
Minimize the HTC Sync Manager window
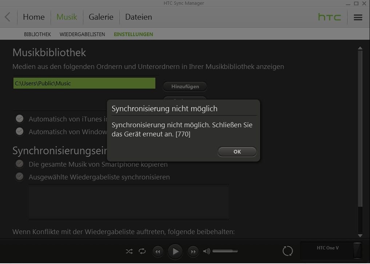[348, 4]
